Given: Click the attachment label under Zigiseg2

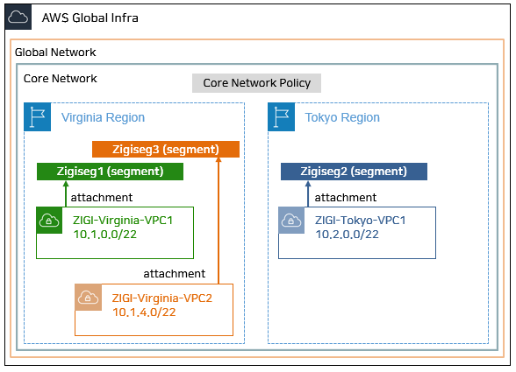Looking at the screenshot, I should [345, 198].
